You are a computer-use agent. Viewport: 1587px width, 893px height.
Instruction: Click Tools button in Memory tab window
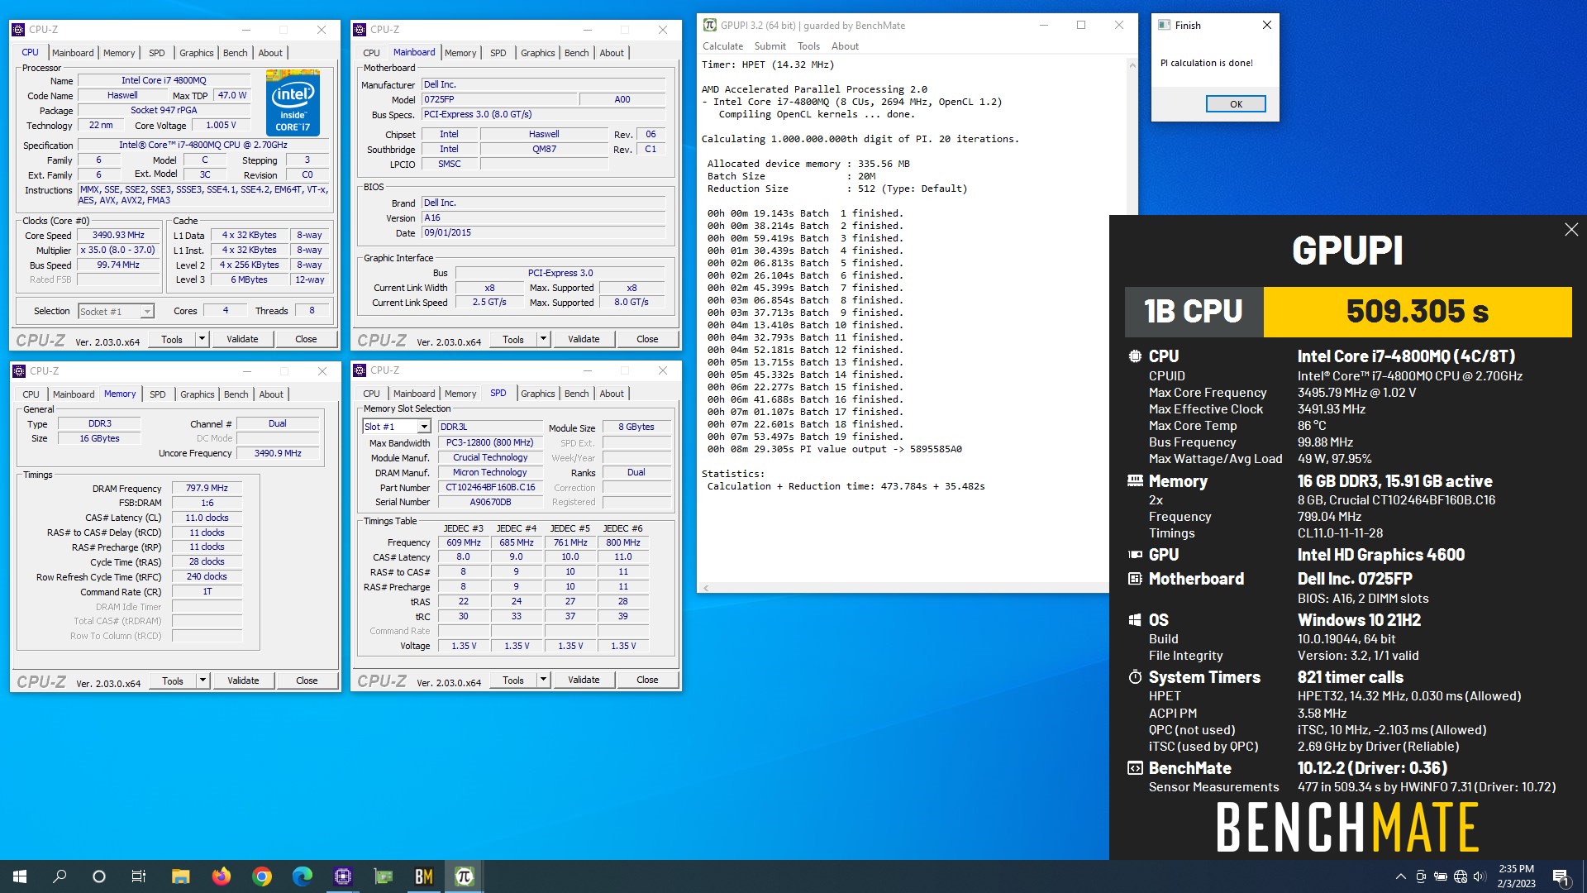[x=173, y=680]
